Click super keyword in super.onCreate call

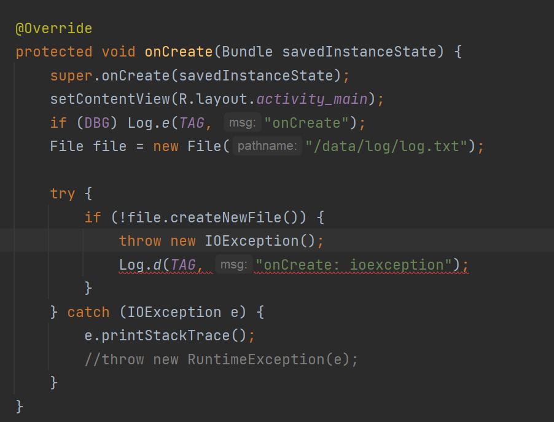click(x=71, y=76)
